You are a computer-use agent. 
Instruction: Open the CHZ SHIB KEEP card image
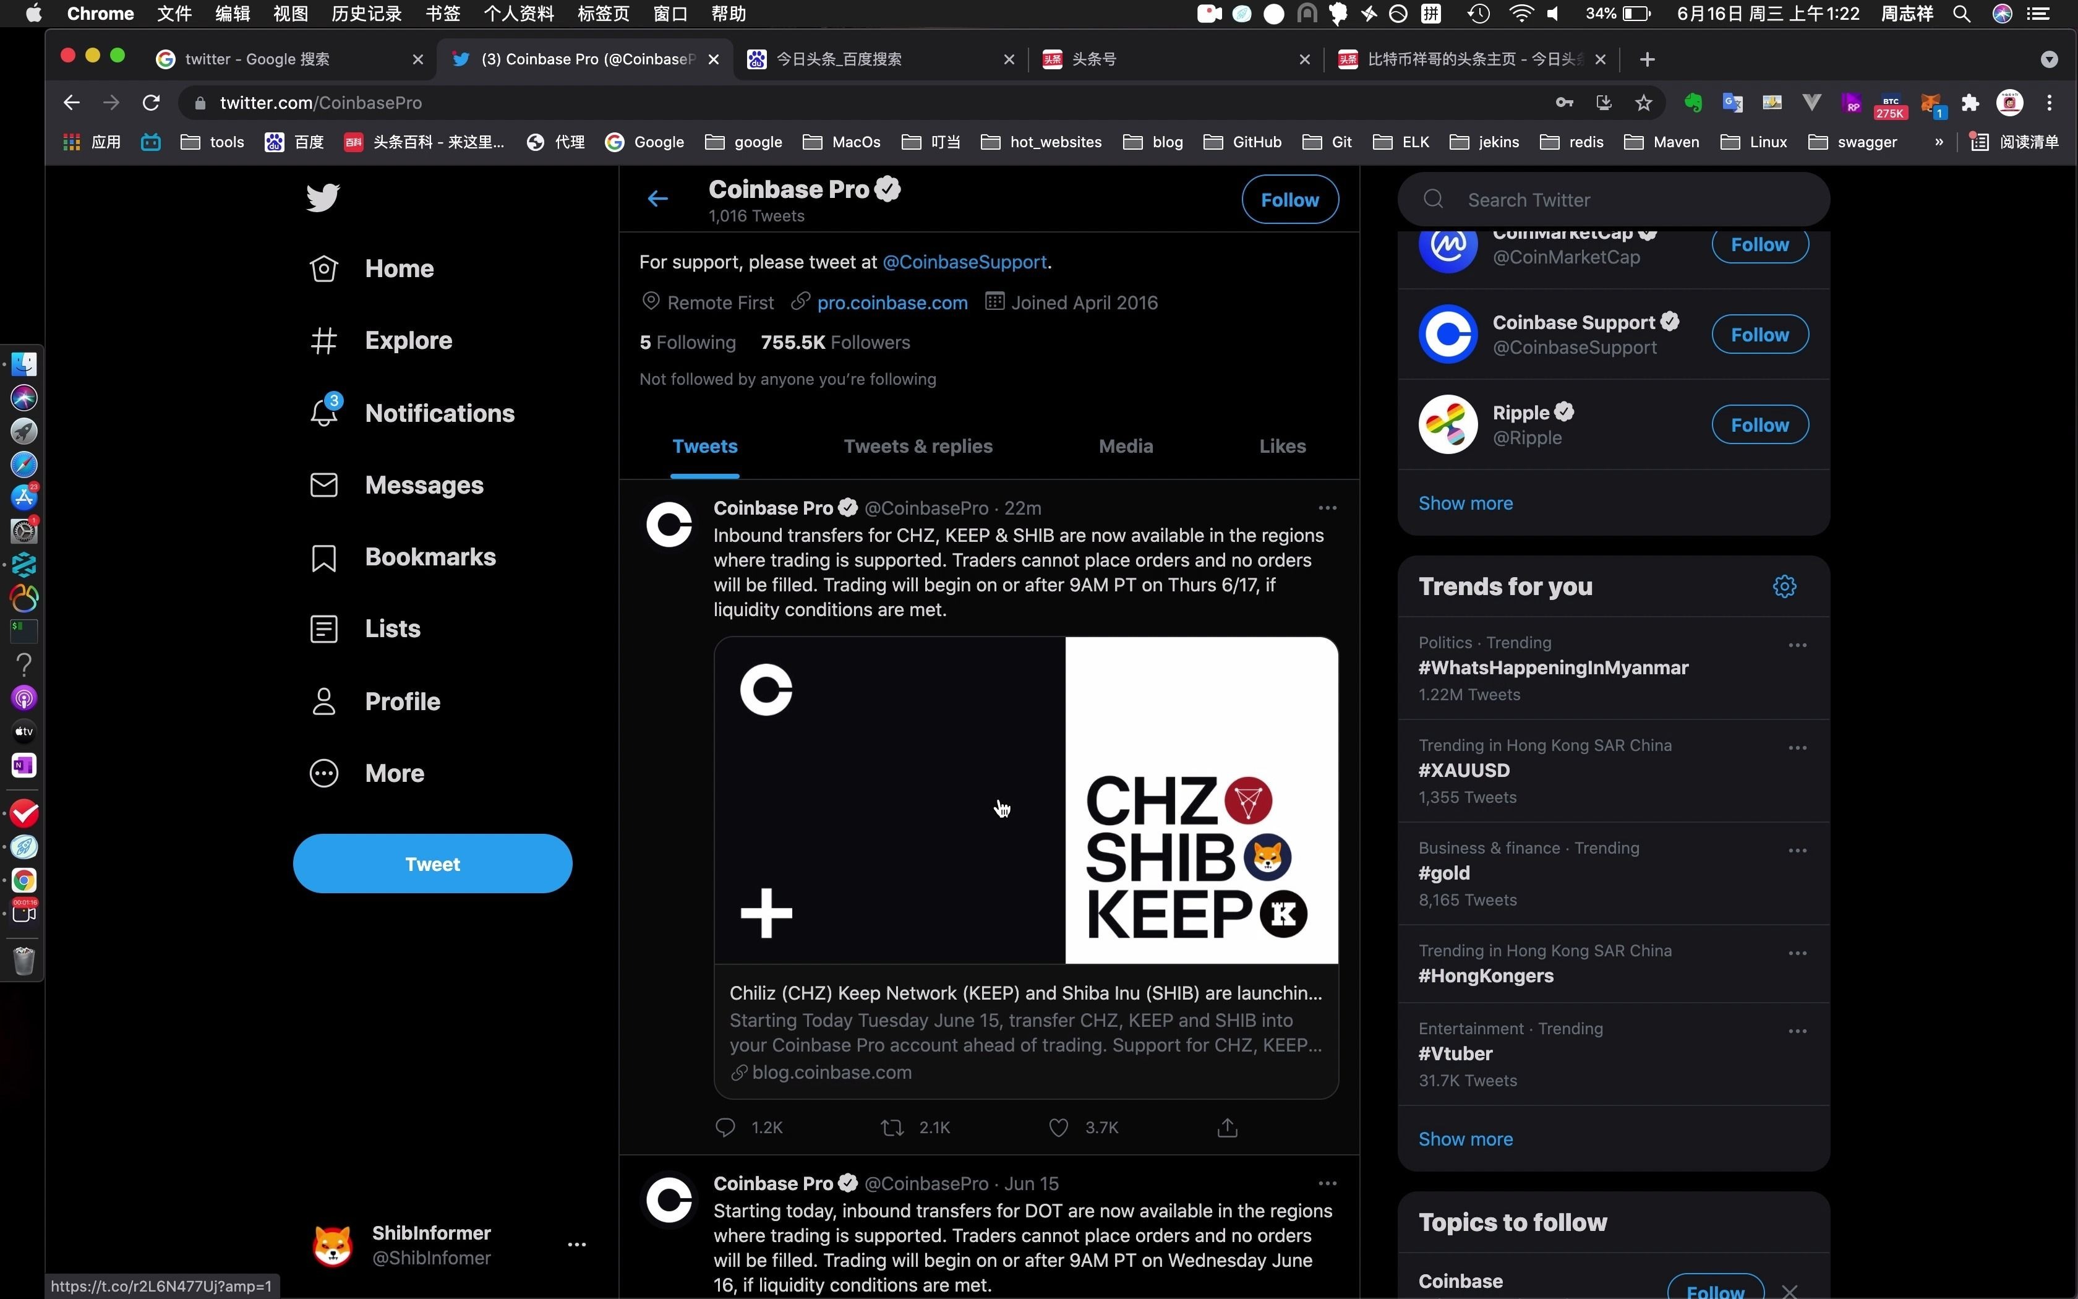(x=1026, y=800)
